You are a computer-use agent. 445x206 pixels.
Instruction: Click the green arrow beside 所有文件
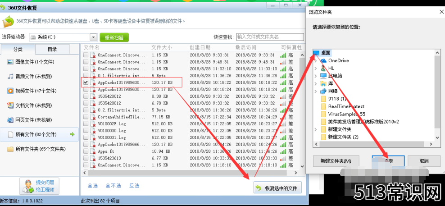coord(73,134)
